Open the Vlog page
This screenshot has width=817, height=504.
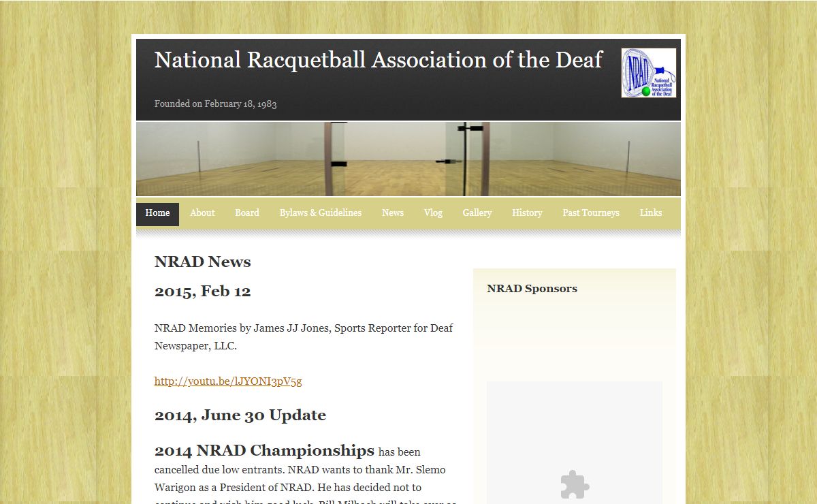click(x=433, y=213)
